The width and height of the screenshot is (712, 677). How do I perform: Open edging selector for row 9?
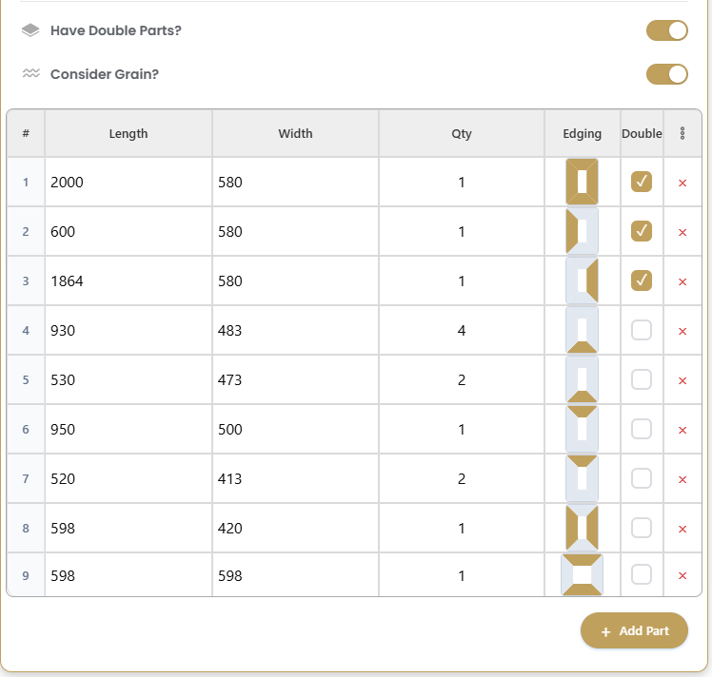[582, 575]
